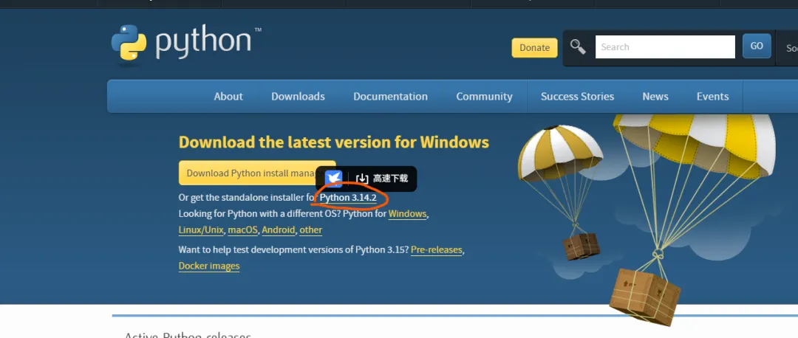Screen dimensions: 798x338
Task: Open the Docker images link
Action: (x=209, y=266)
